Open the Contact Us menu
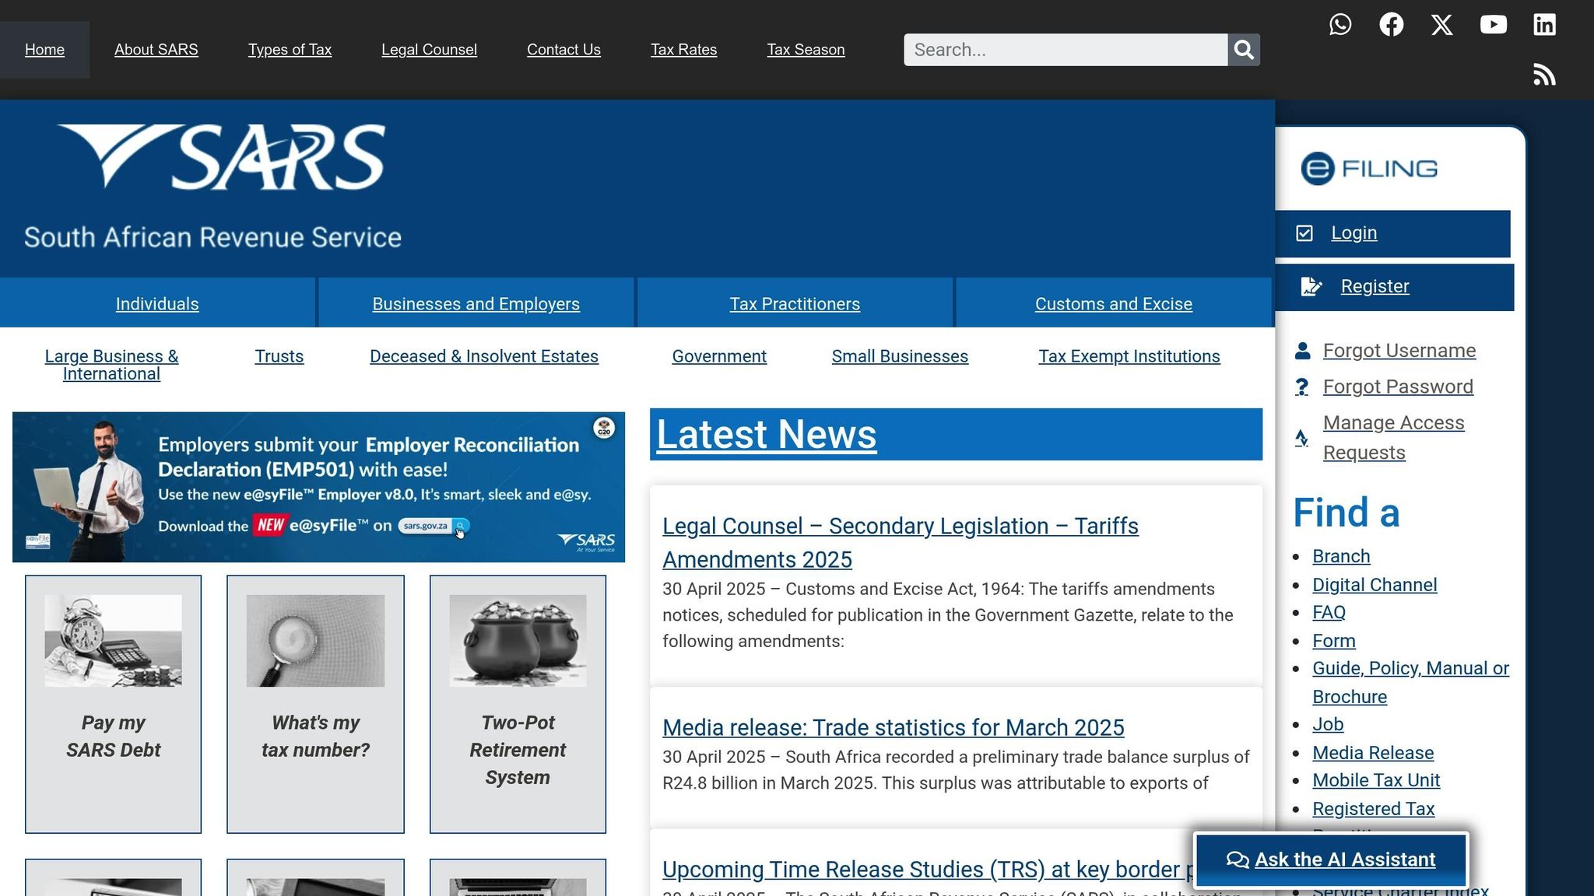 pyautogui.click(x=564, y=50)
